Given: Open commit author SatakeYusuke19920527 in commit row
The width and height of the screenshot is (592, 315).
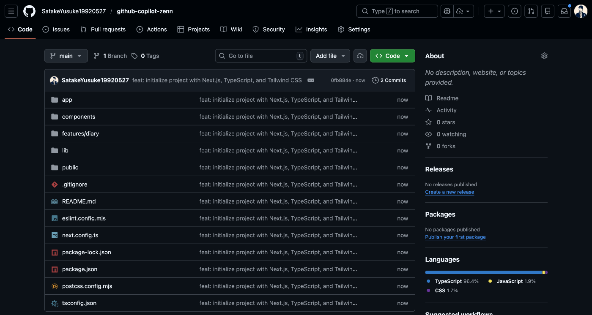Looking at the screenshot, I should [95, 80].
